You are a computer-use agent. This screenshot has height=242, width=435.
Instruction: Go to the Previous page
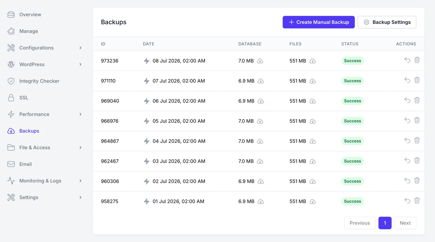click(x=360, y=223)
